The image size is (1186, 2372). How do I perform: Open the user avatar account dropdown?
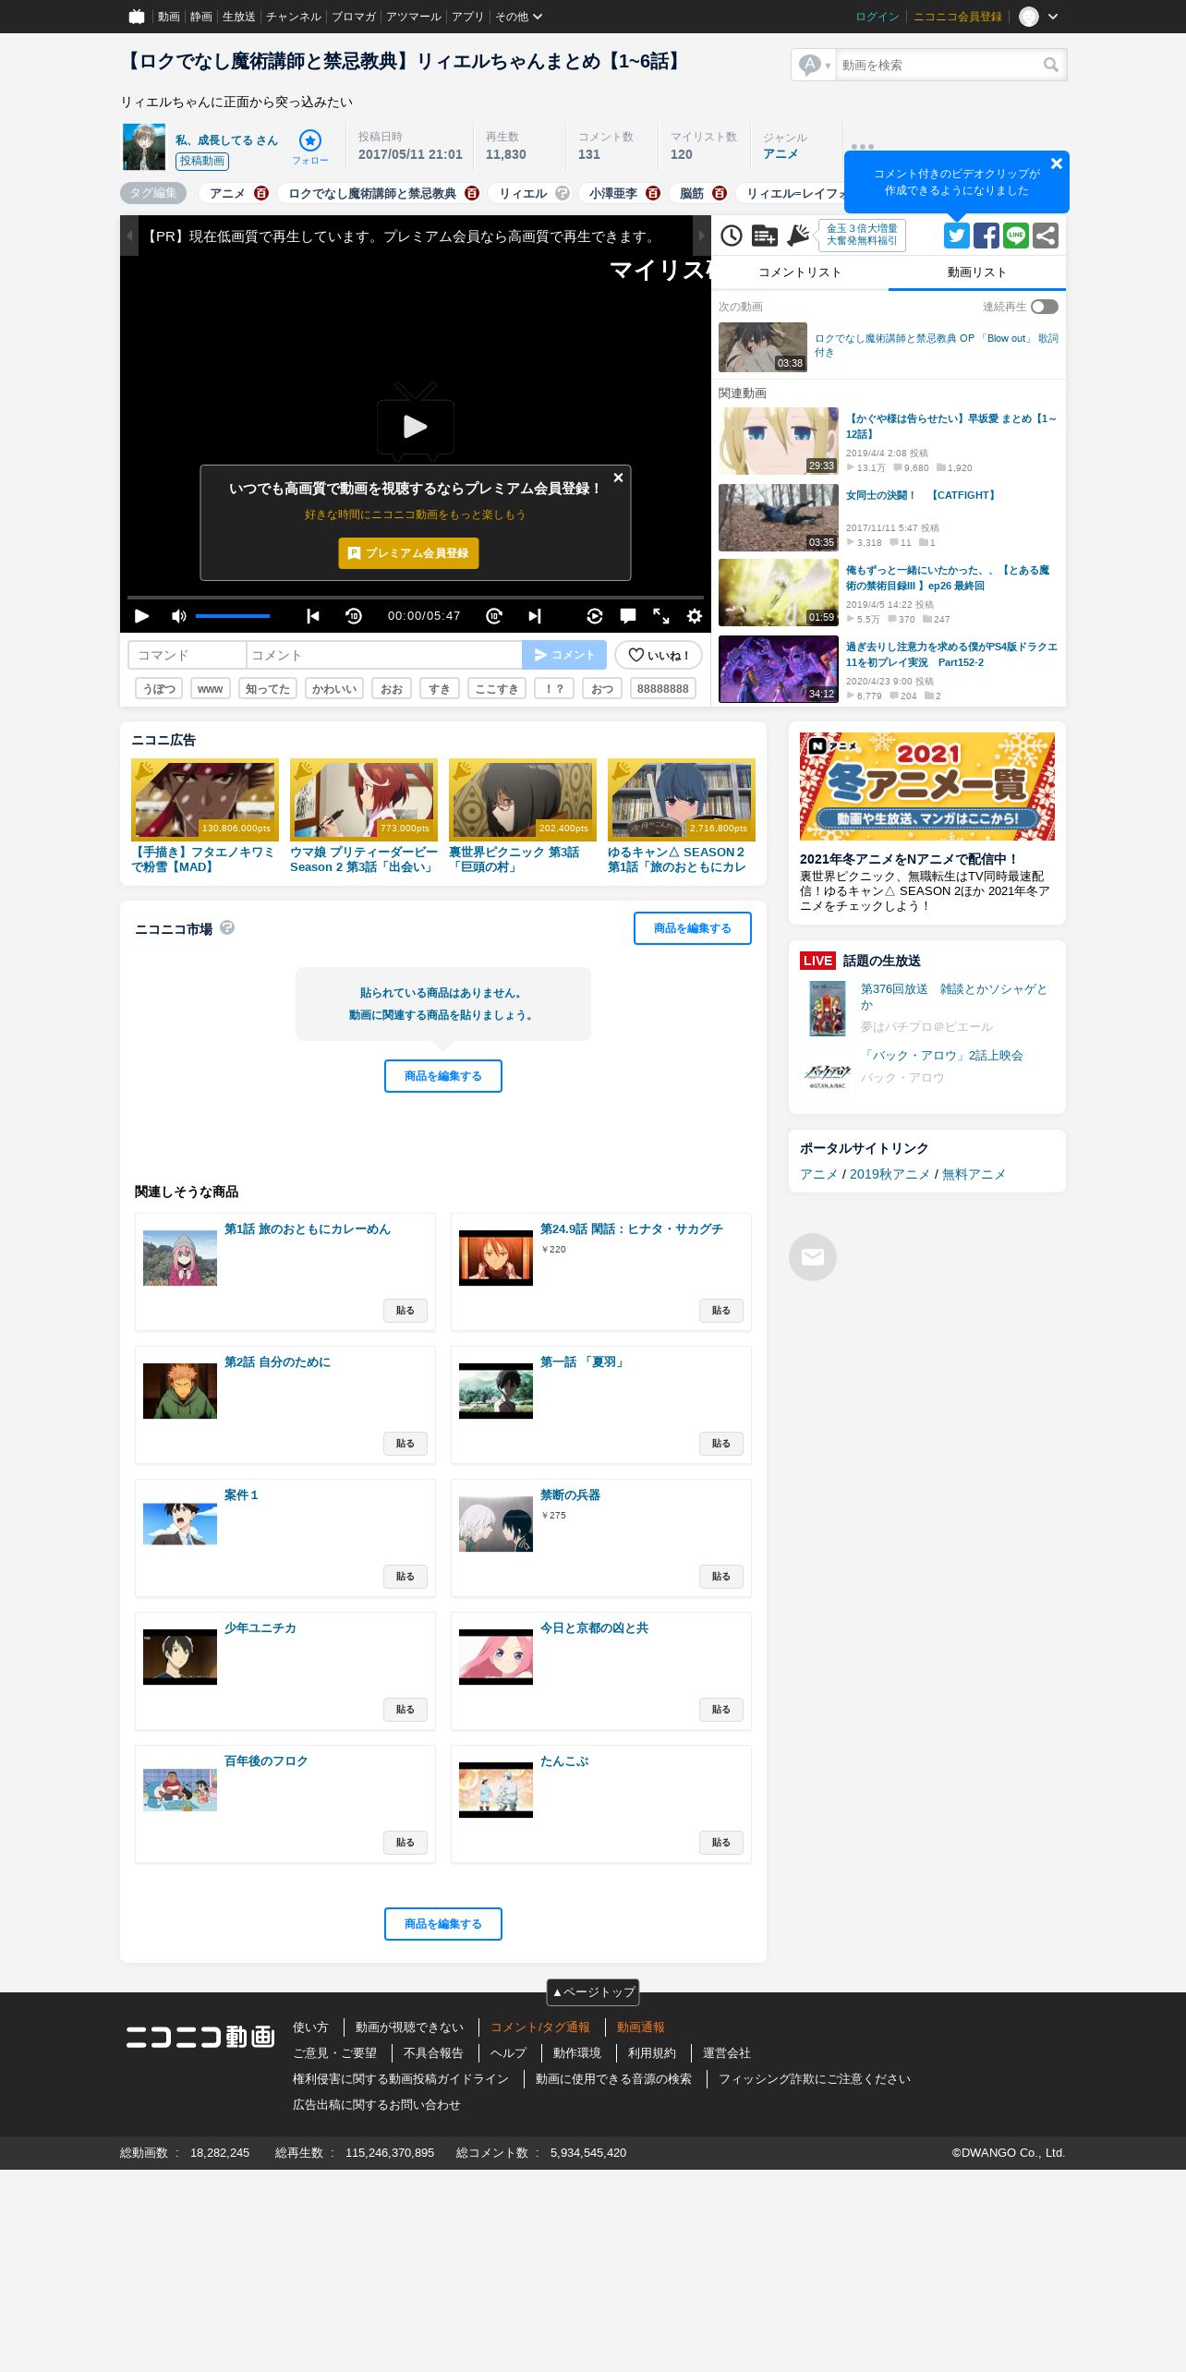click(1039, 17)
